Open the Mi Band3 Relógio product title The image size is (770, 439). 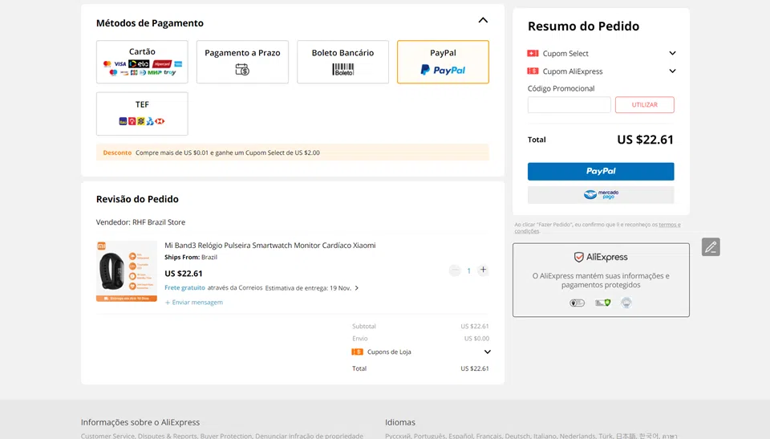(270, 246)
